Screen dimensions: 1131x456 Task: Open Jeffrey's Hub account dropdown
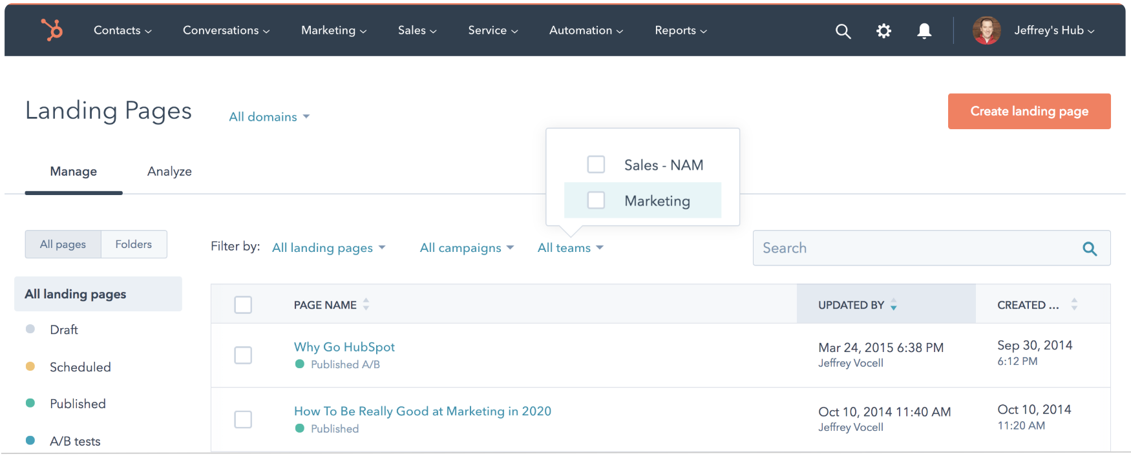pos(1053,30)
